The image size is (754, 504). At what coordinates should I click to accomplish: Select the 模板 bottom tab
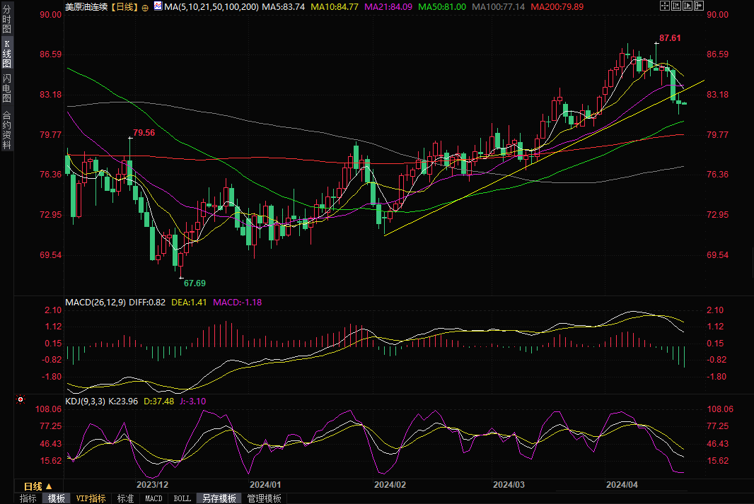coord(56,498)
